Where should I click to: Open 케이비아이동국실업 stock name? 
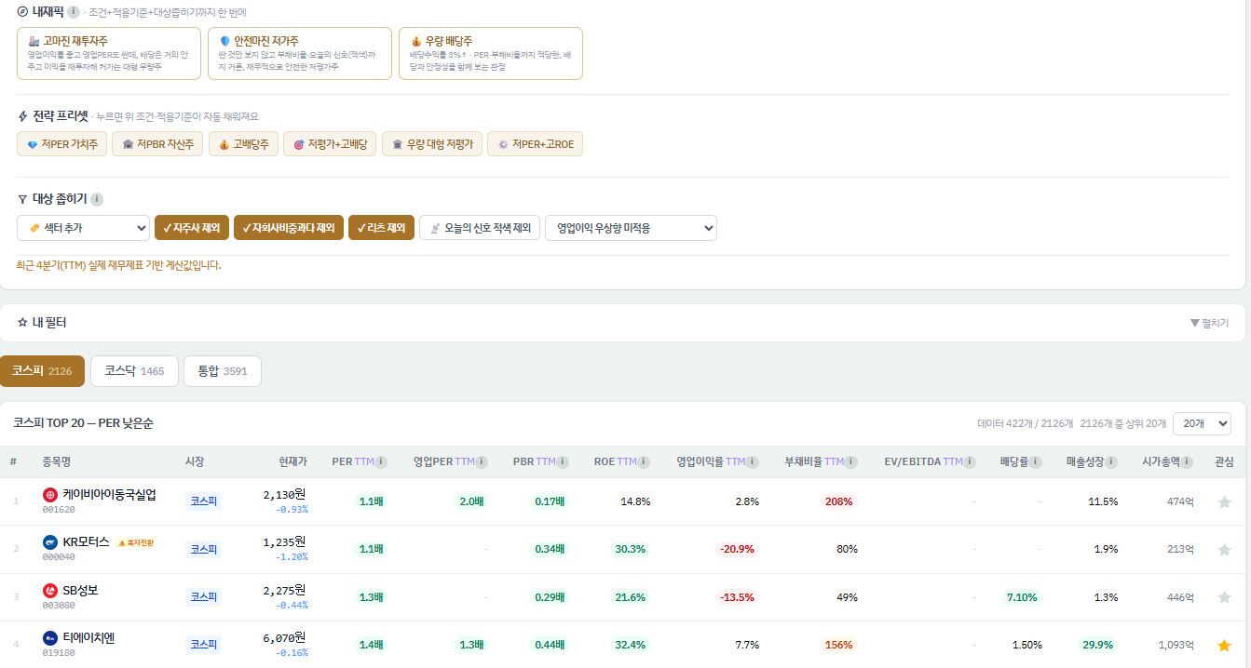click(109, 494)
